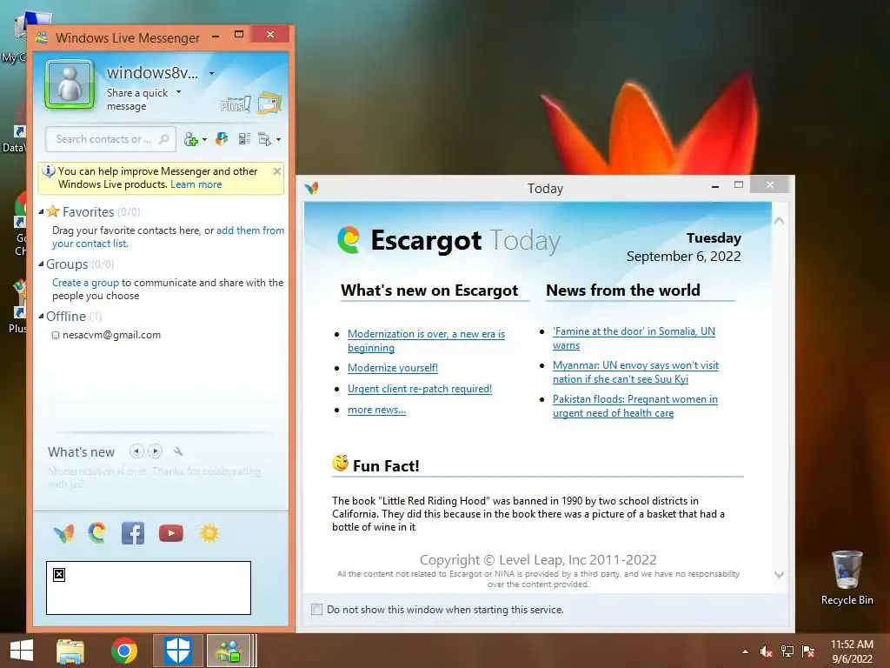The width and height of the screenshot is (890, 668).
Task: Open the more news... link
Action: coord(376,411)
